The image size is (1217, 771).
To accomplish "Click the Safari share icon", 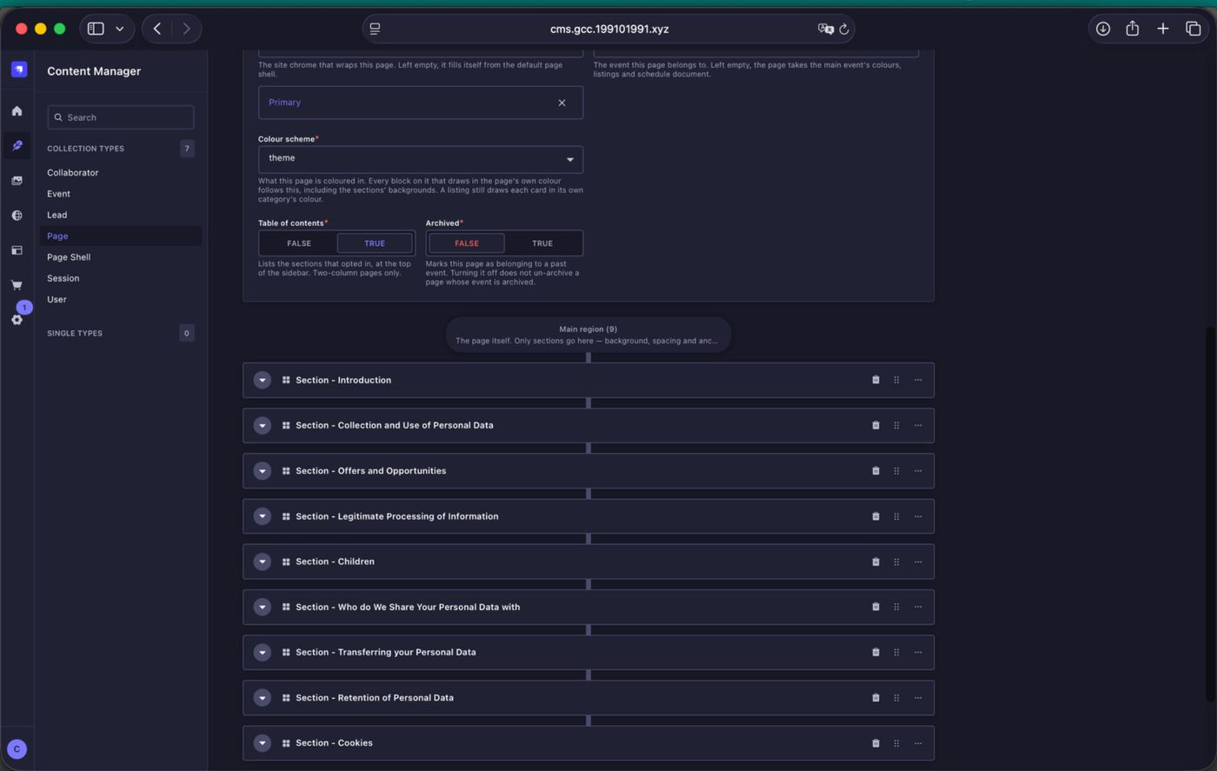I will tap(1132, 29).
